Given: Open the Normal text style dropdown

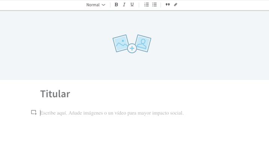Looking at the screenshot, I should [96, 5].
